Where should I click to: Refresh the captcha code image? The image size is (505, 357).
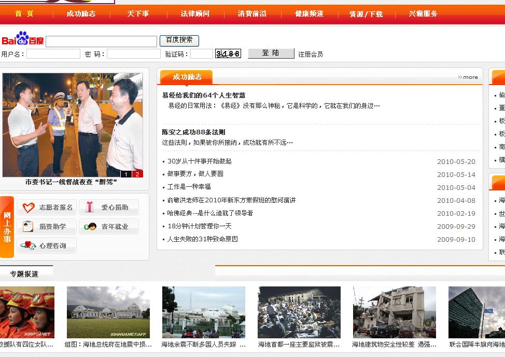pyautogui.click(x=228, y=53)
